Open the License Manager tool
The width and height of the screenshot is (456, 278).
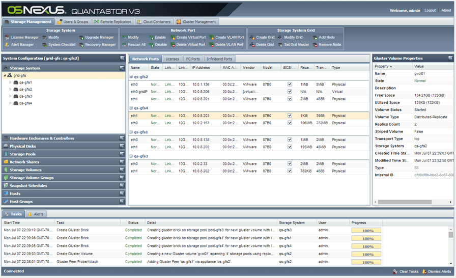(24, 37)
